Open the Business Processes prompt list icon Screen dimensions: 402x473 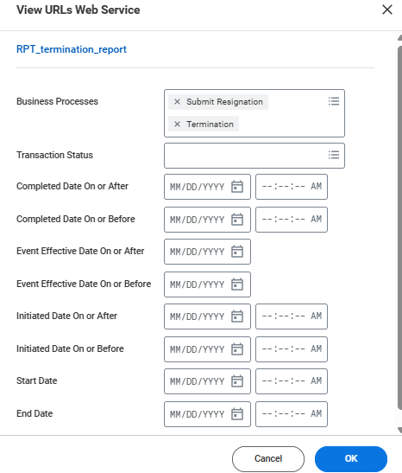pyautogui.click(x=334, y=101)
